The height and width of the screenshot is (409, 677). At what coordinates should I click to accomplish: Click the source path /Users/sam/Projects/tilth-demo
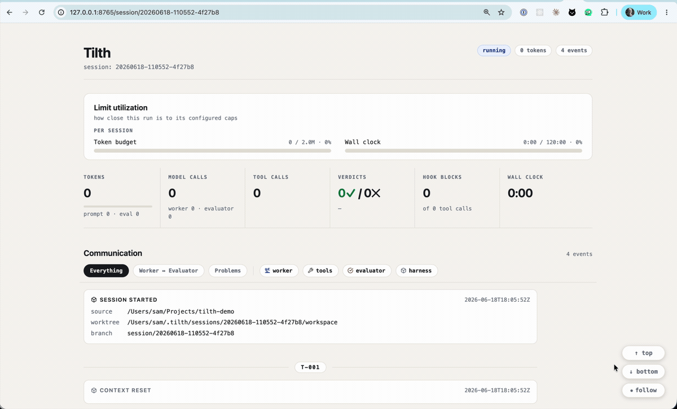click(181, 311)
